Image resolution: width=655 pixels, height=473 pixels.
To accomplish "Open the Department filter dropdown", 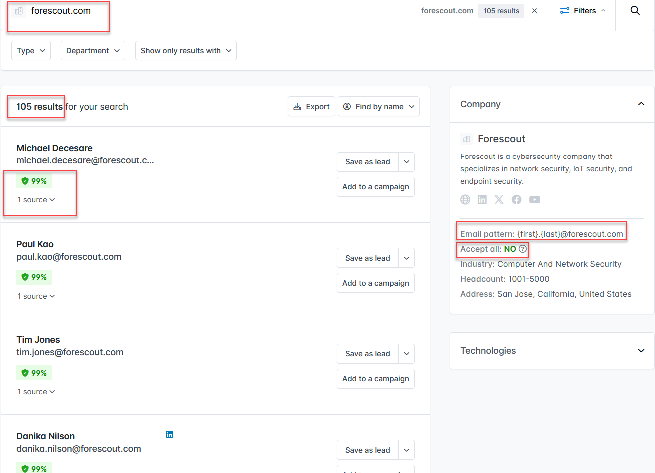I will (93, 51).
